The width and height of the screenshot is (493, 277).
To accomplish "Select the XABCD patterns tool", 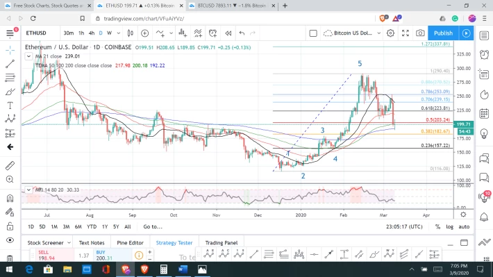I will (x=10, y=119).
